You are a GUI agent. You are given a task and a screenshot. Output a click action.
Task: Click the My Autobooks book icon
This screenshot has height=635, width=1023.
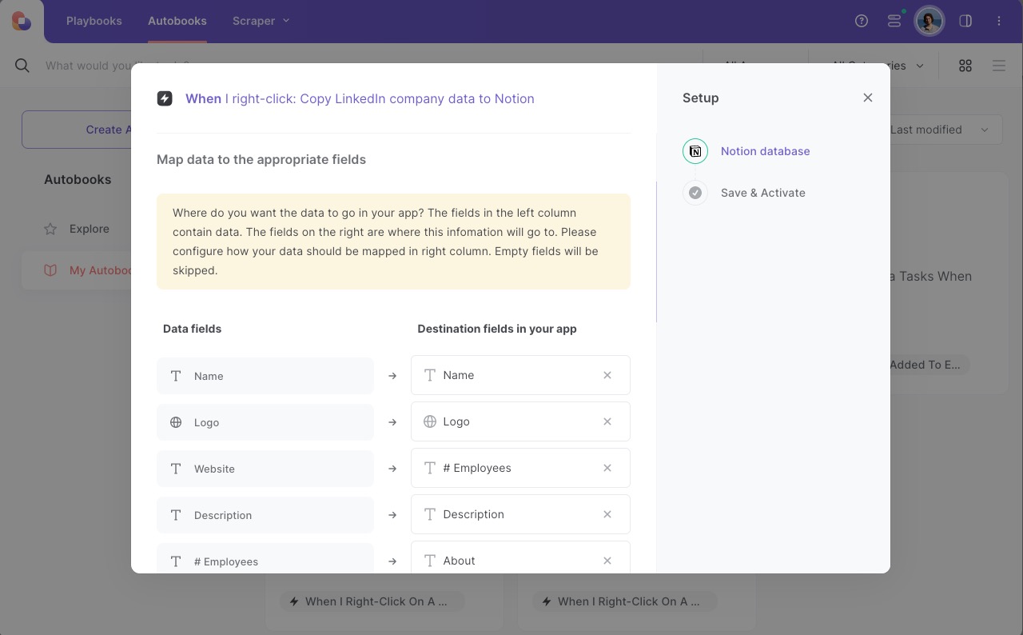(x=50, y=270)
